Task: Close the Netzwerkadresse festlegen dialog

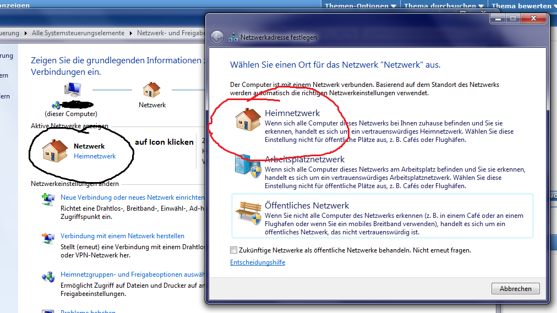Action: pos(533,18)
